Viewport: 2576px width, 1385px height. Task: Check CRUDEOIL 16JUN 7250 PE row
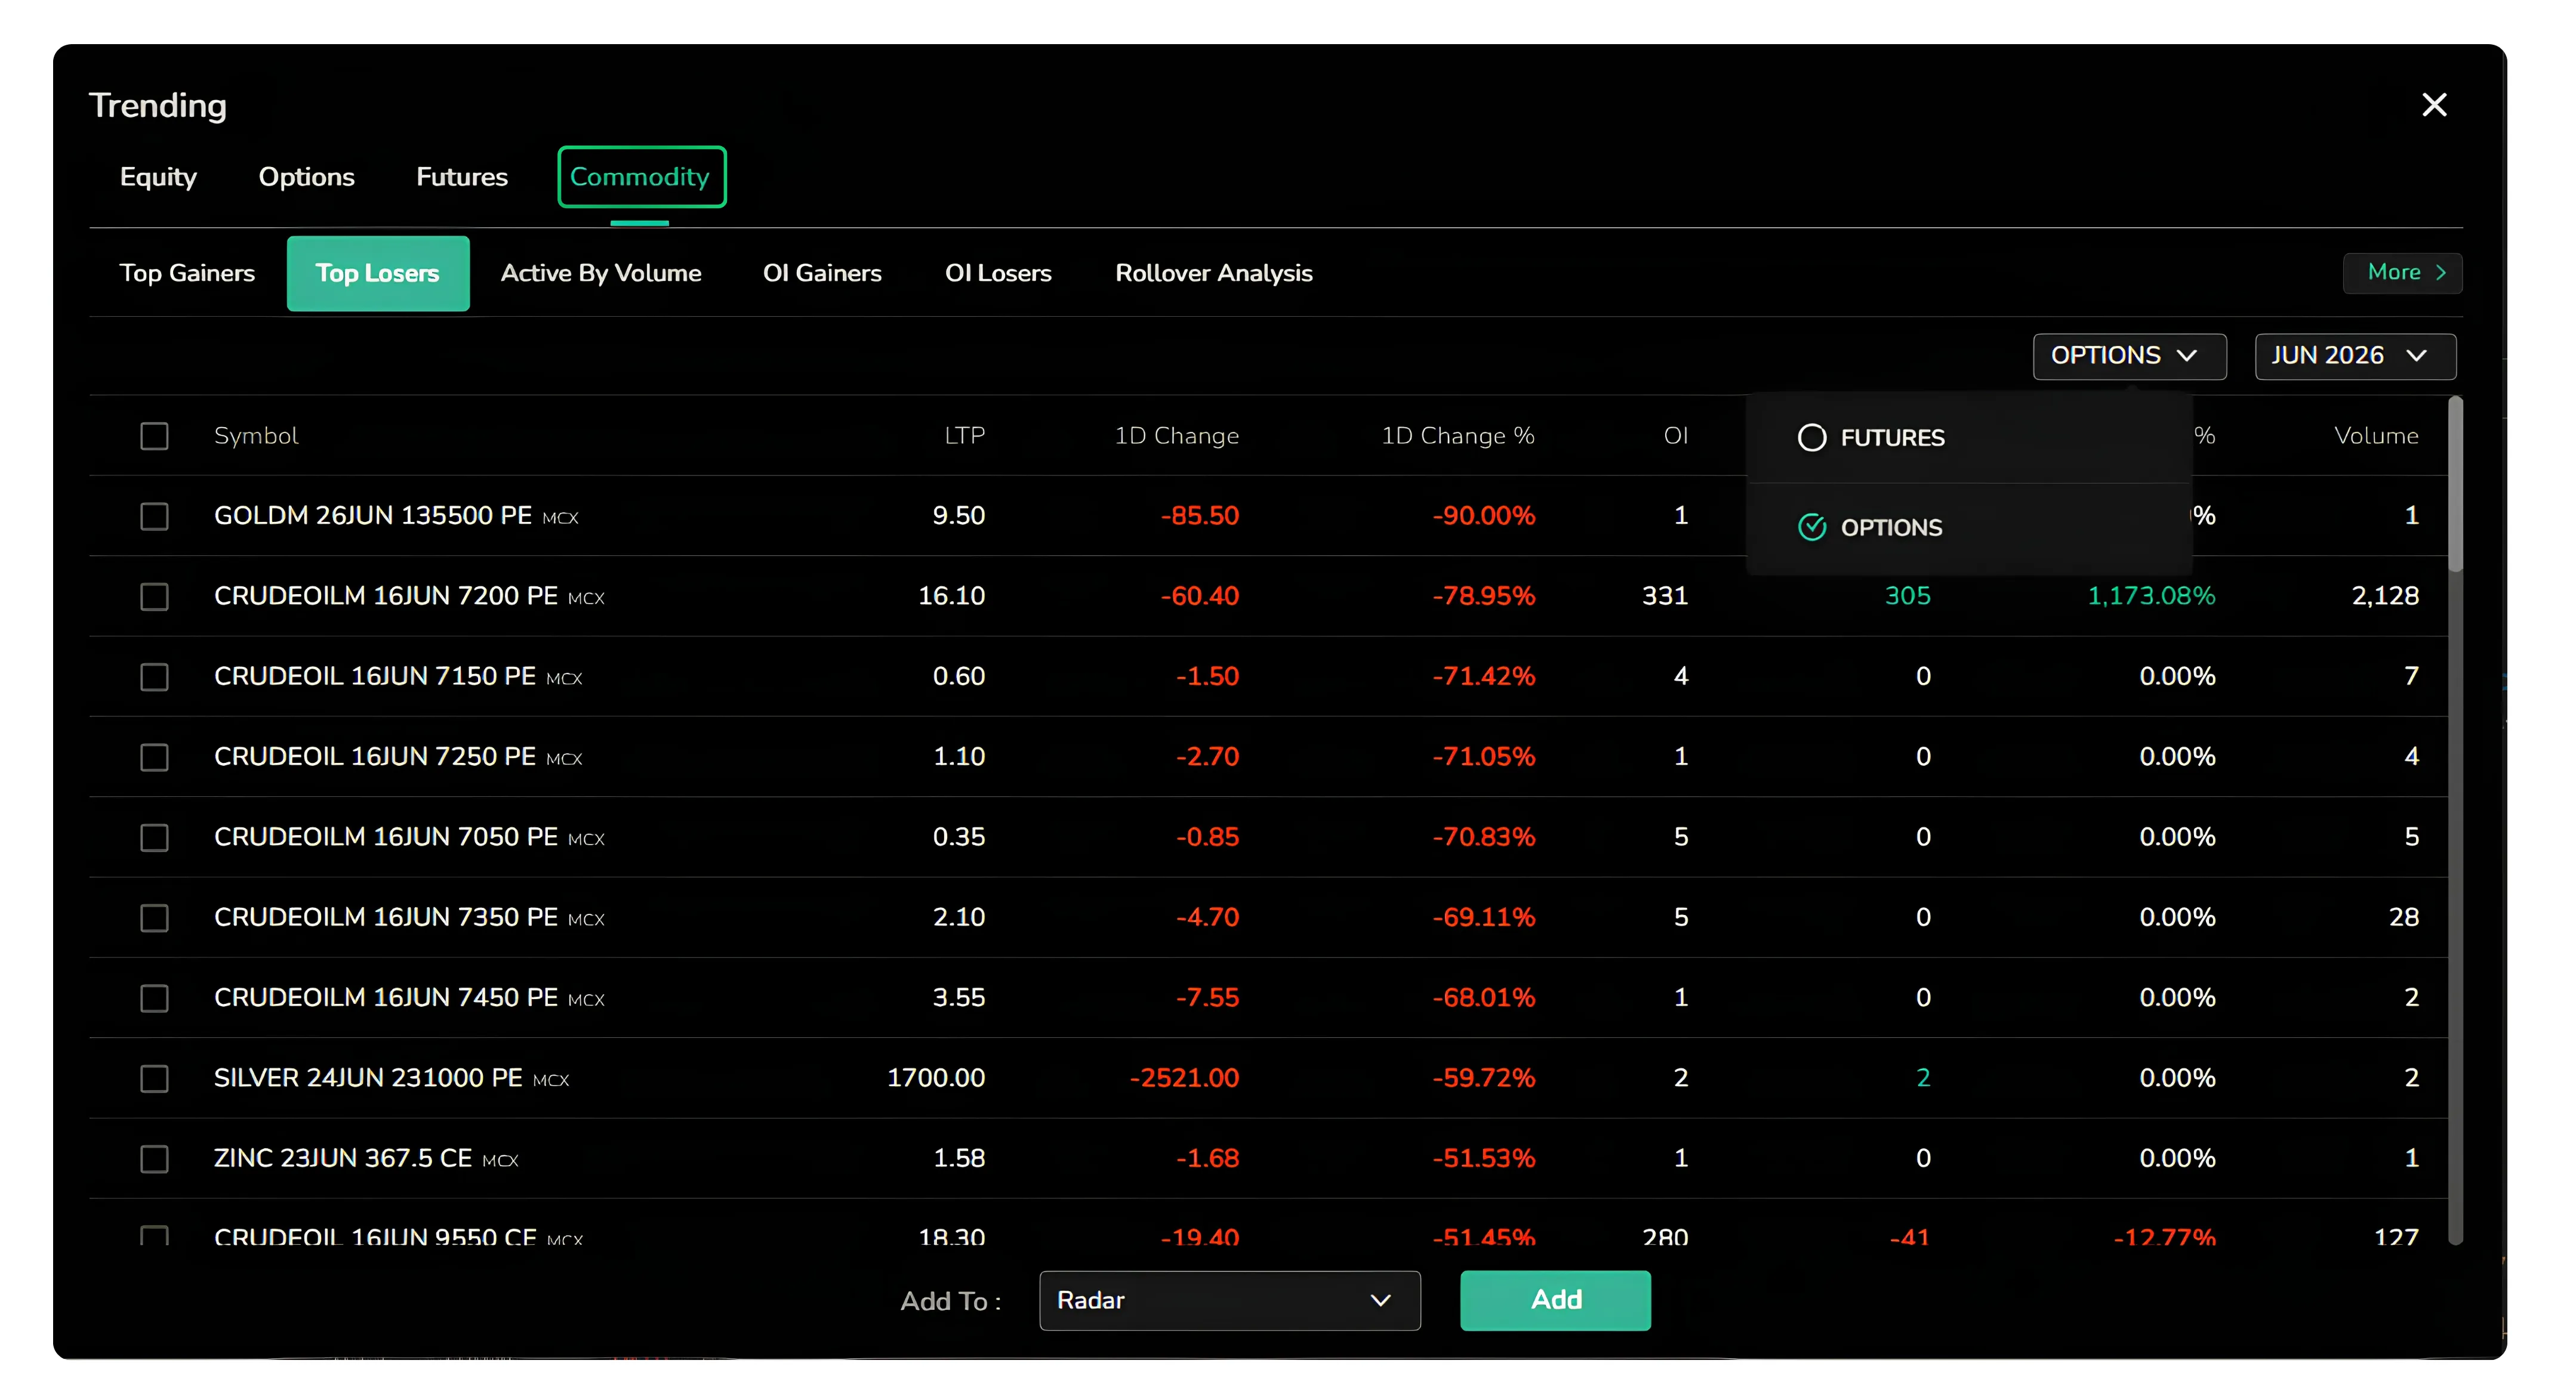pyautogui.click(x=154, y=756)
